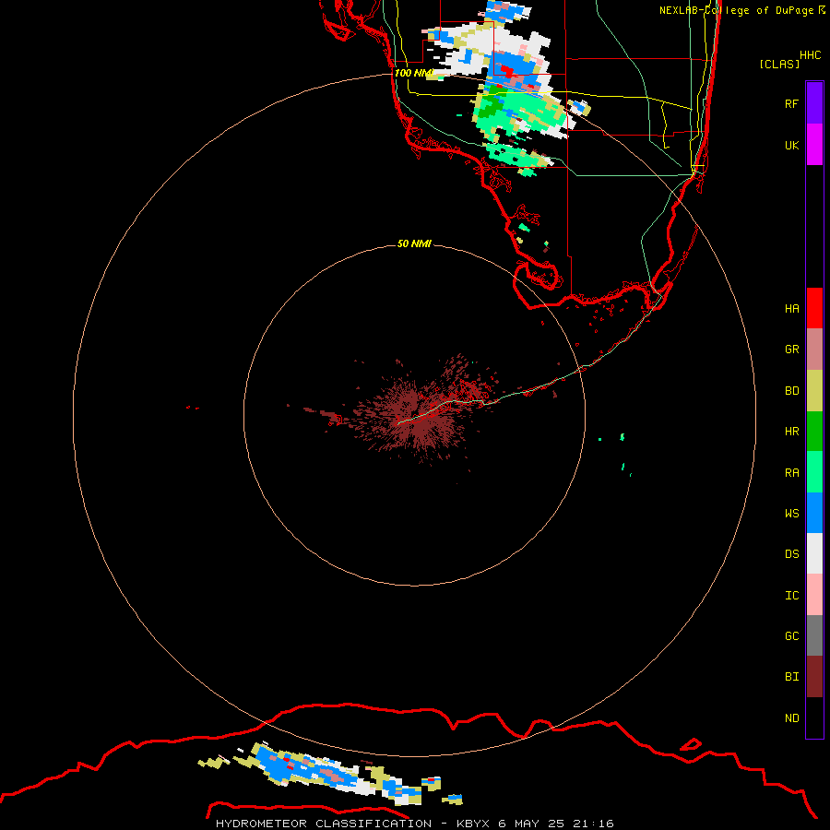Image resolution: width=830 pixels, height=830 pixels.
Task: Click the 'RF' legend label
Action: point(791,103)
